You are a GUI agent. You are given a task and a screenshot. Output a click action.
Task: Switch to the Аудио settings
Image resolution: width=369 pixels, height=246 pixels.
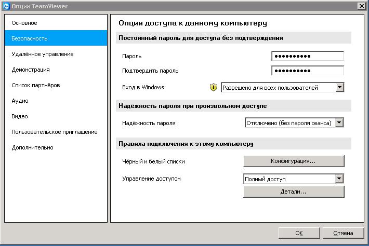point(56,101)
